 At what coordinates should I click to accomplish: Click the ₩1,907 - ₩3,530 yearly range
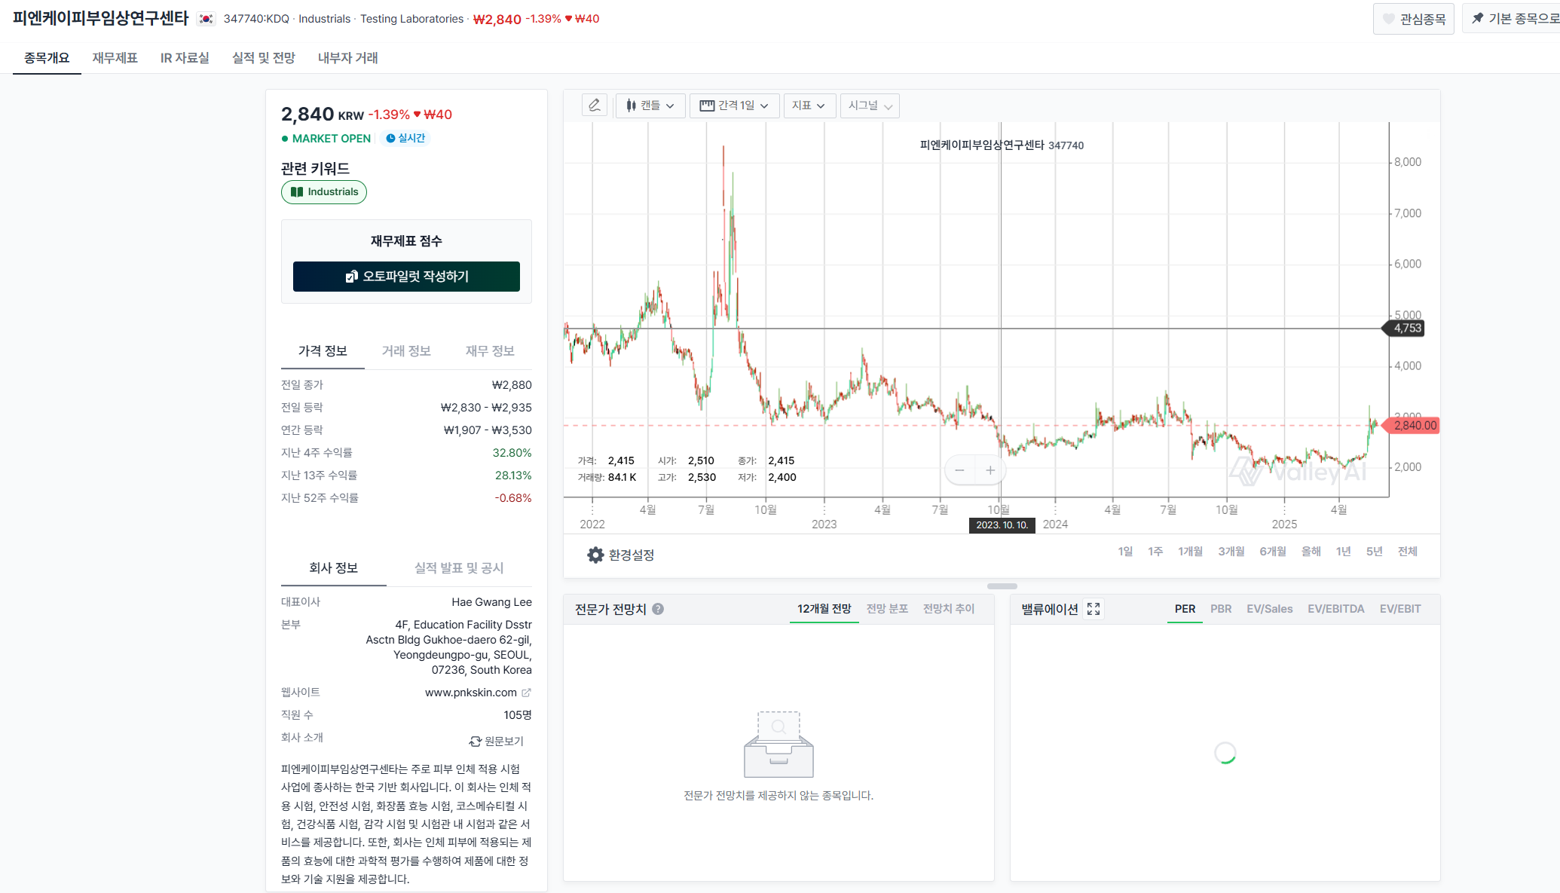pos(488,430)
